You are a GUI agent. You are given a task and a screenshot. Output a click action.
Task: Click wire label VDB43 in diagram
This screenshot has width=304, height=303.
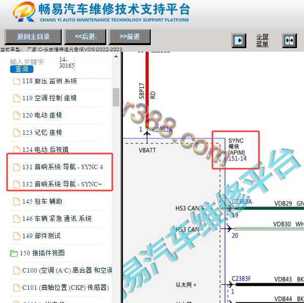(x=283, y=280)
